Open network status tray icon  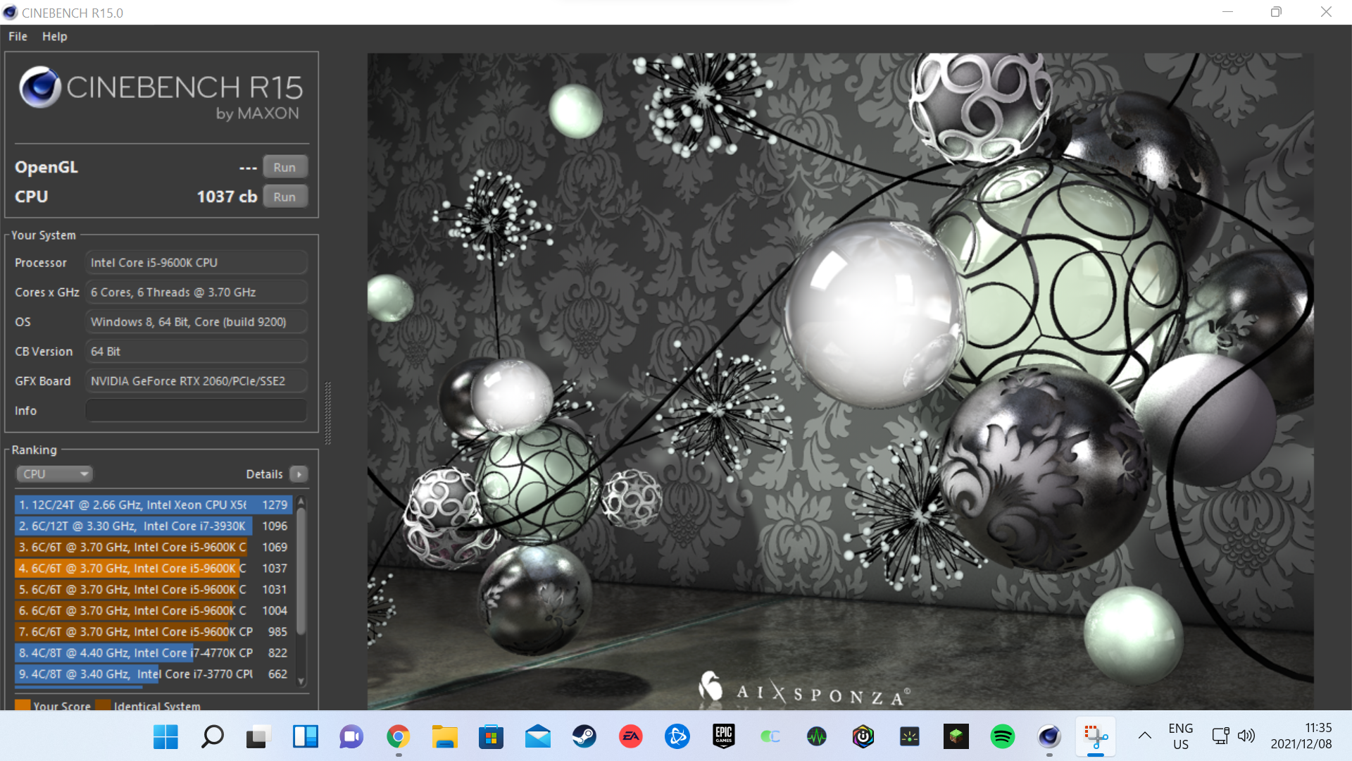[1220, 736]
